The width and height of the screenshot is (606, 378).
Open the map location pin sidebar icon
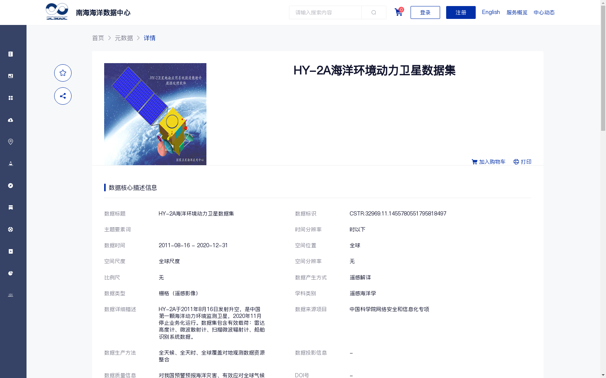pos(11,142)
